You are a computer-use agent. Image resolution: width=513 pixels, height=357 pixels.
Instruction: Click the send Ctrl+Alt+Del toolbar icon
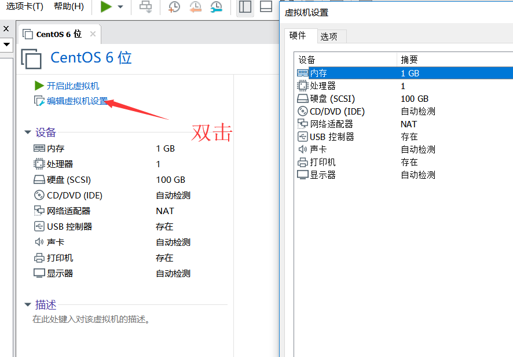tap(145, 6)
